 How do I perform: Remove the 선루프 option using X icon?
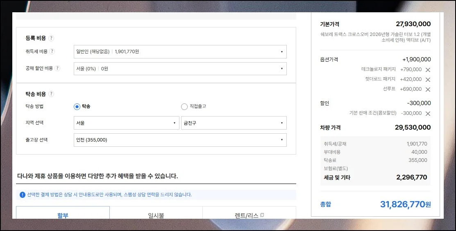tap(428, 90)
